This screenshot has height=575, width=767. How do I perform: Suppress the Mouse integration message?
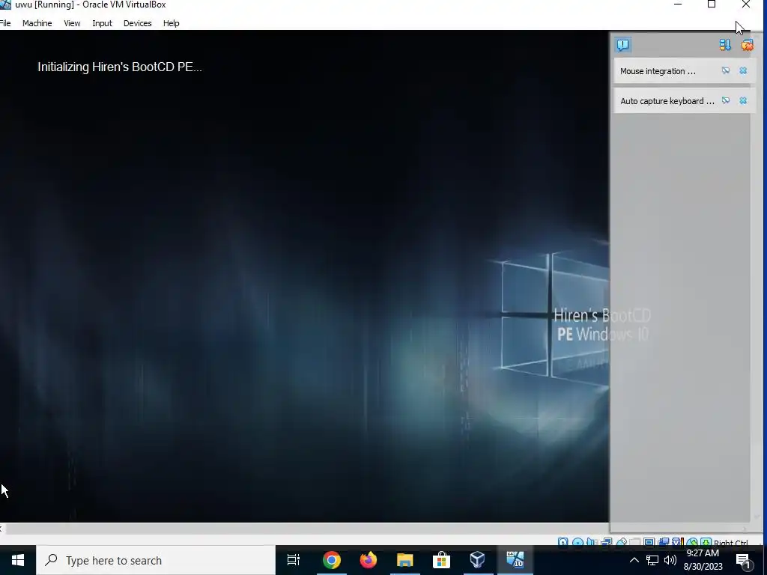point(725,71)
